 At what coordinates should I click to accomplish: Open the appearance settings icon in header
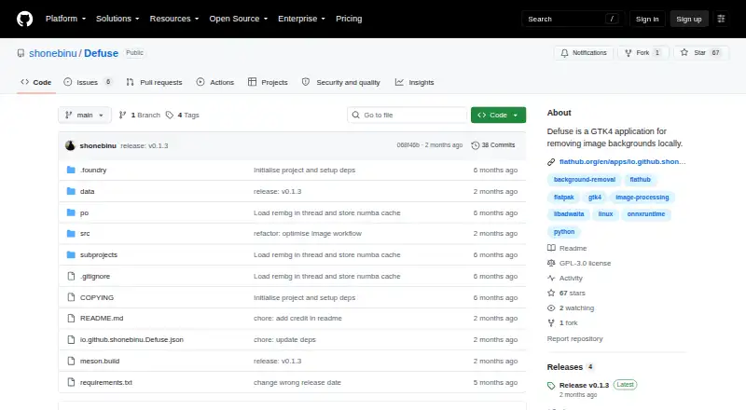721,19
